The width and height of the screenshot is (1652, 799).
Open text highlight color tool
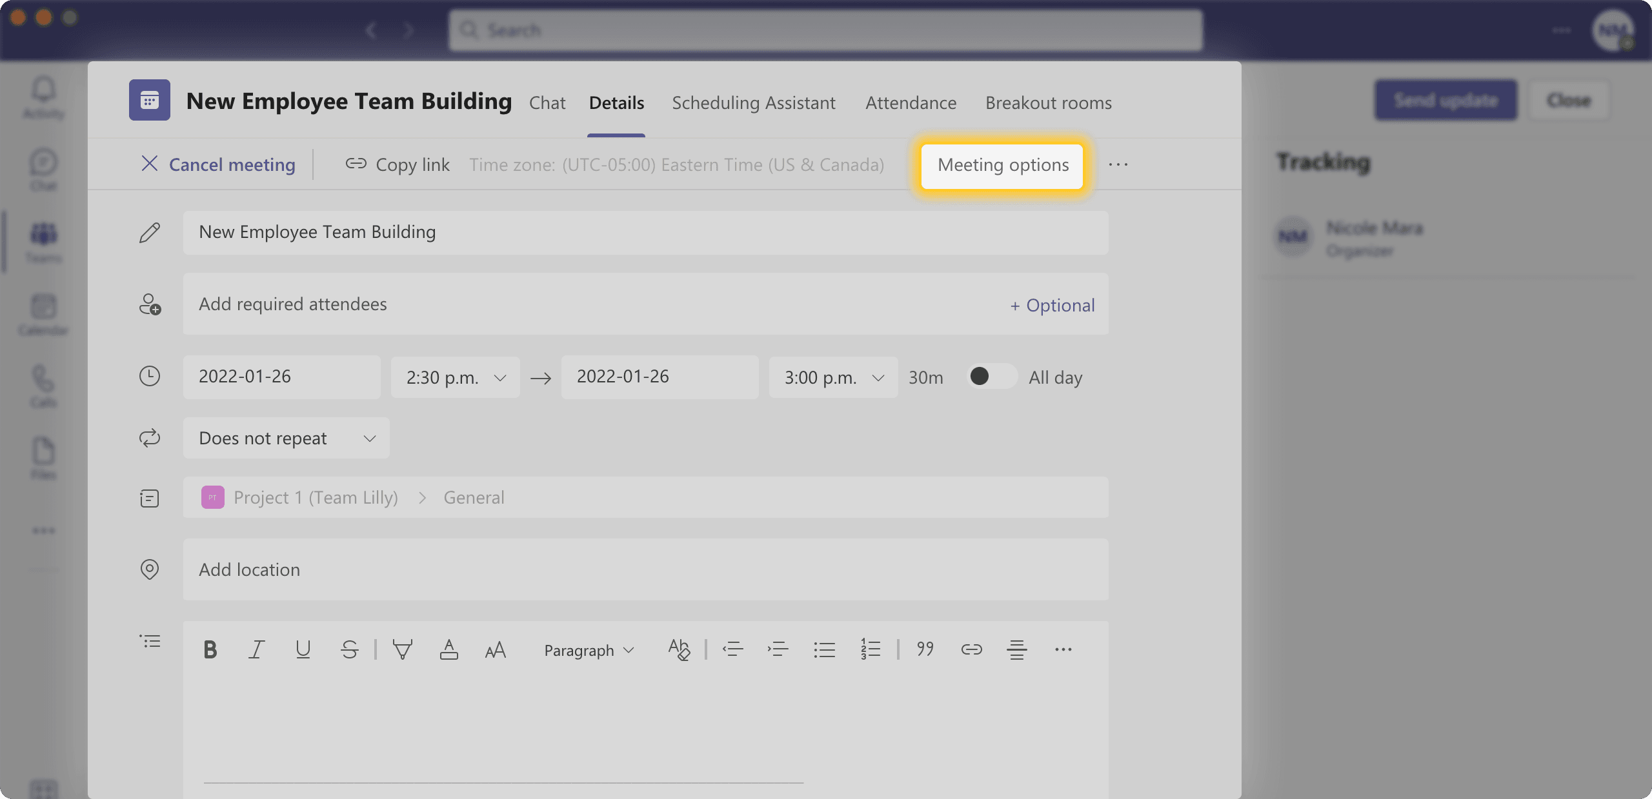(403, 649)
